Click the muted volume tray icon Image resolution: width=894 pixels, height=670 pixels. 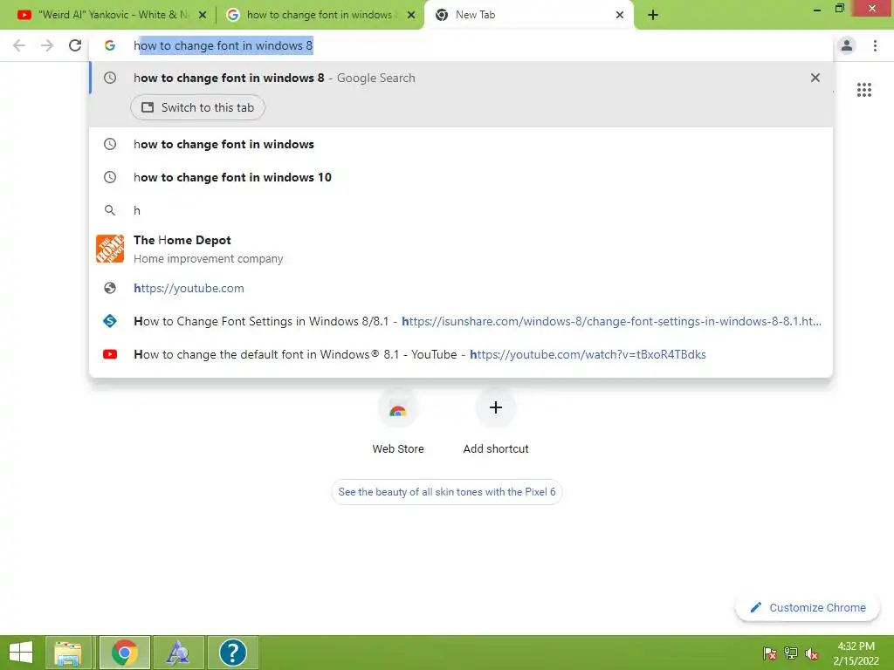(812, 653)
